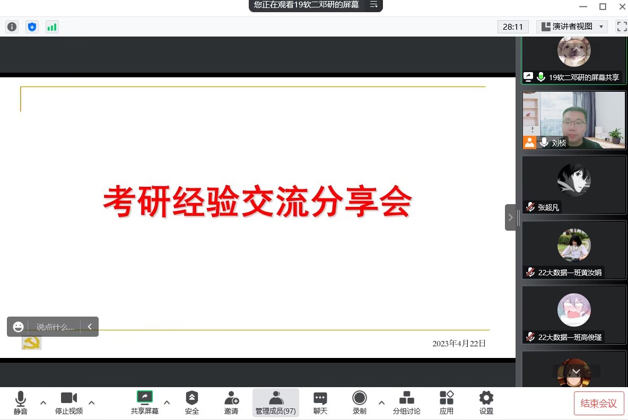Open Breakout Rooms (分组讨论)
The width and height of the screenshot is (628, 420).
(406, 402)
